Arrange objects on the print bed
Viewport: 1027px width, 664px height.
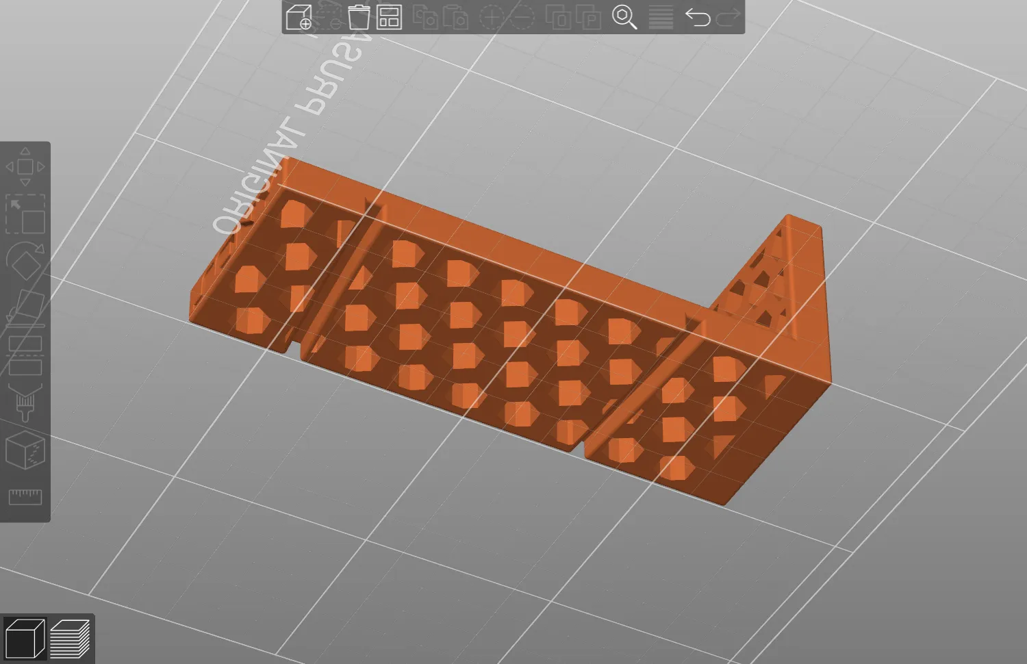[389, 16]
